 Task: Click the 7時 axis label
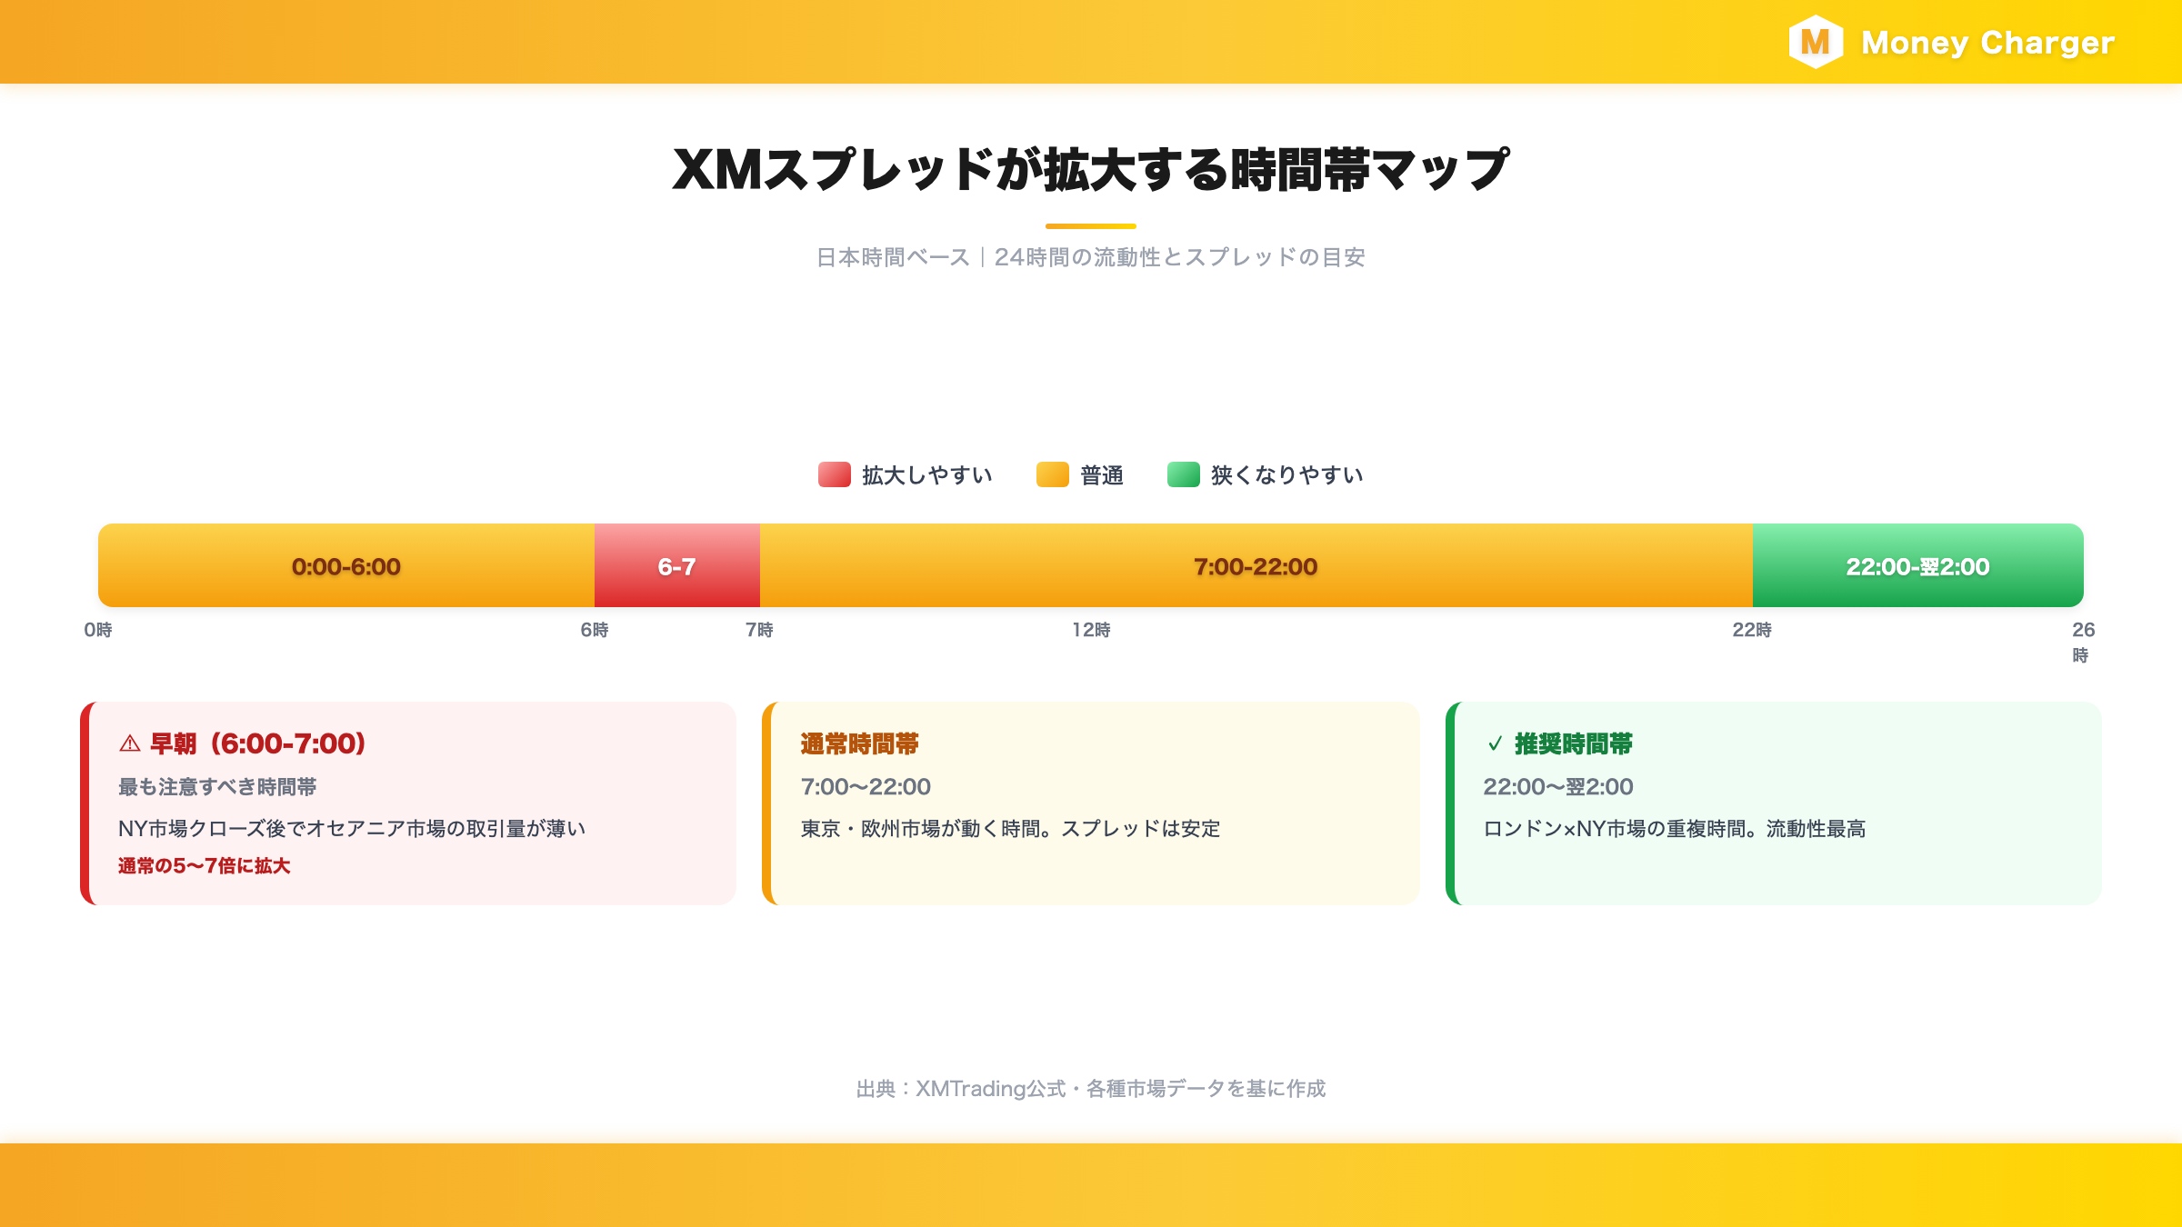click(x=760, y=630)
